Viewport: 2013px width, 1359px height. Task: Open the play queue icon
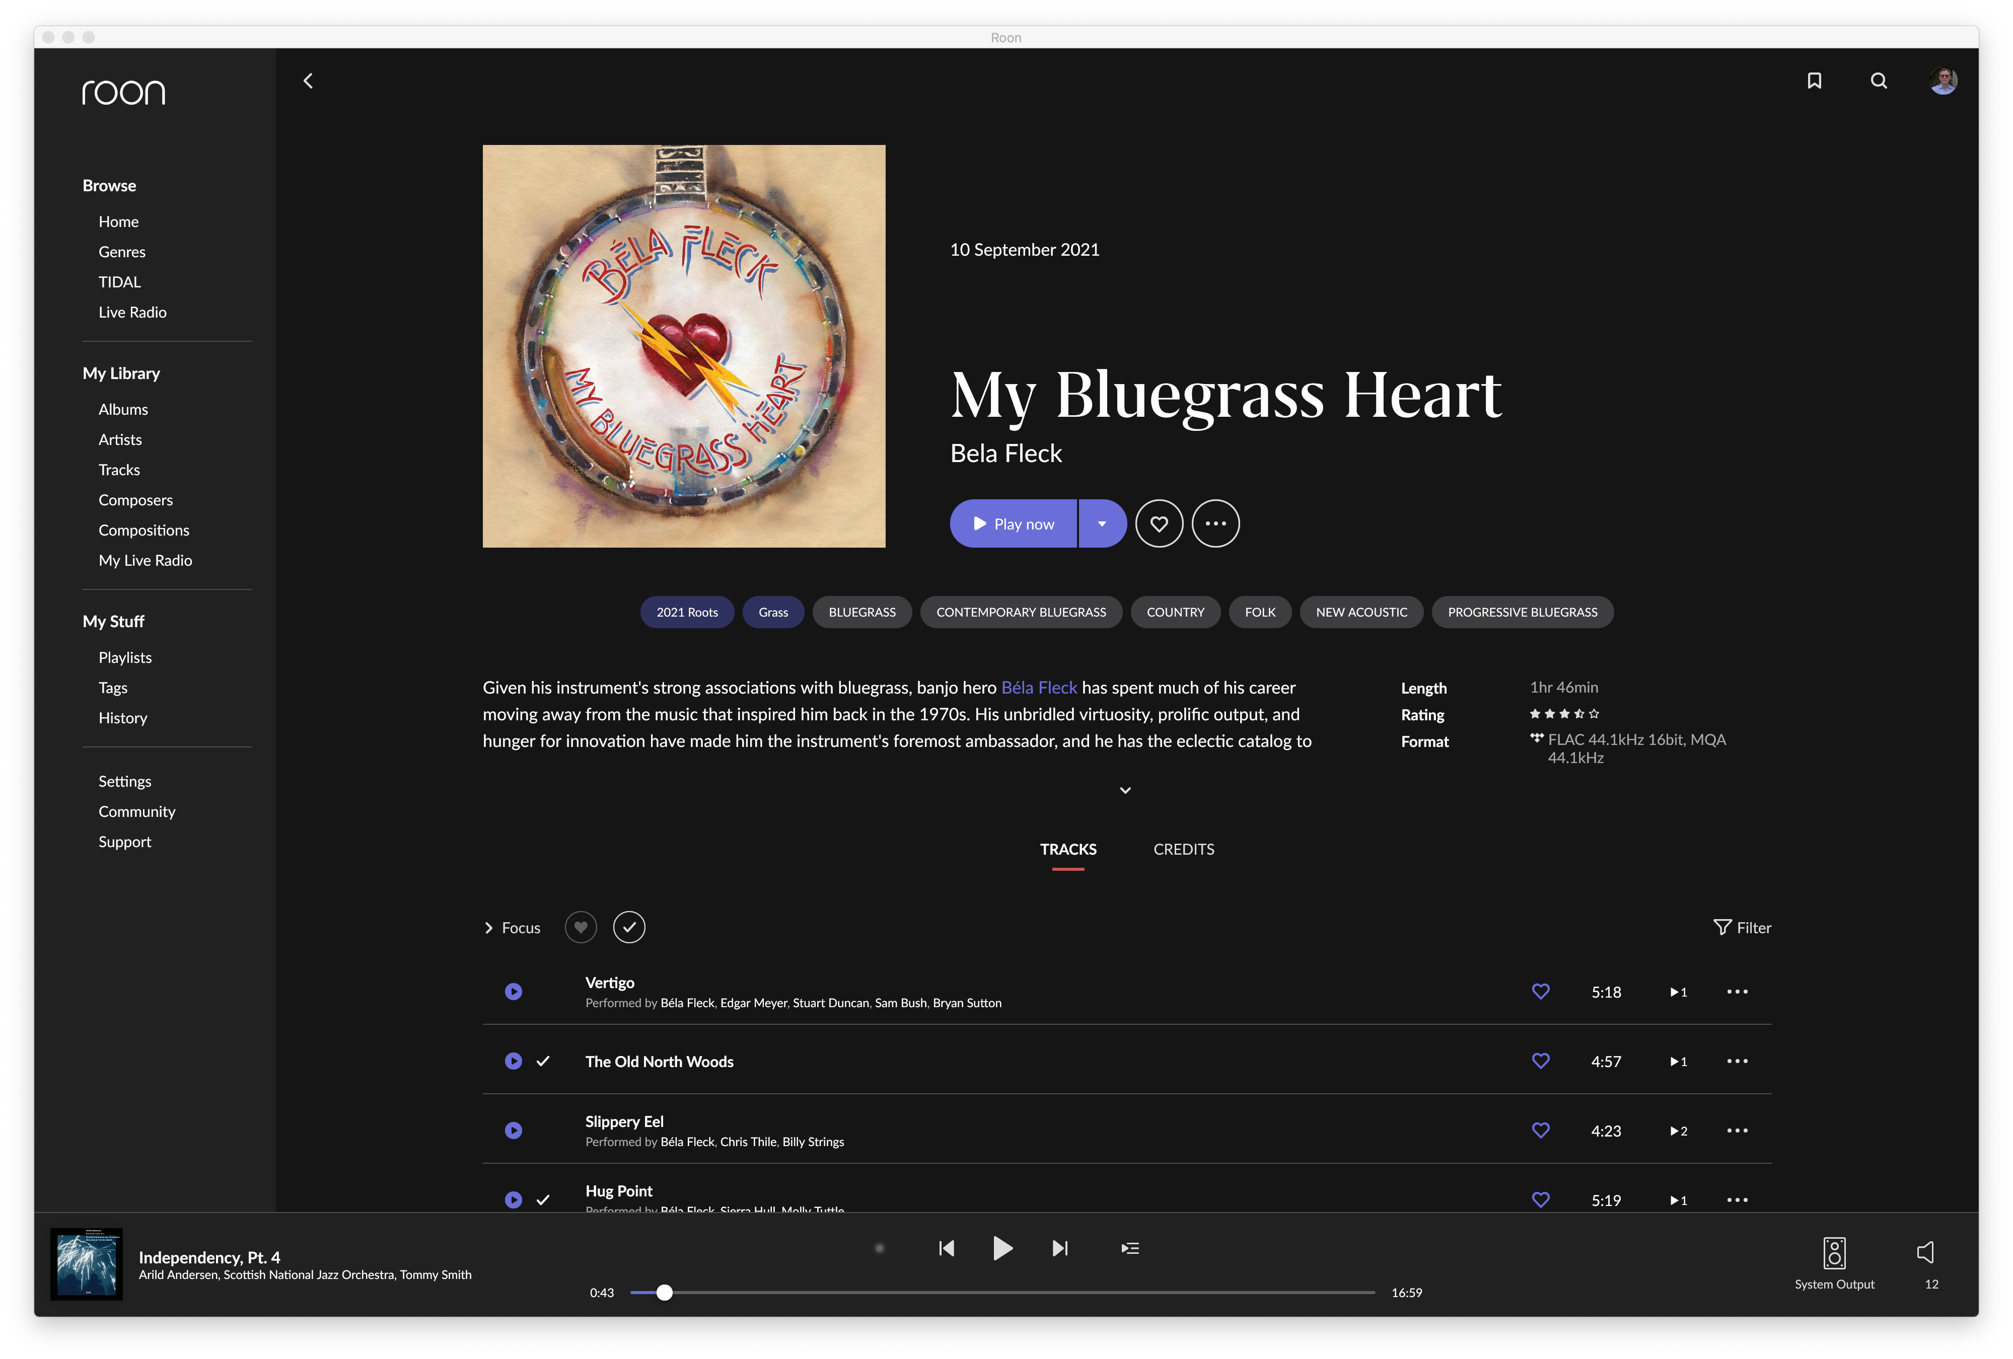[x=1129, y=1247]
